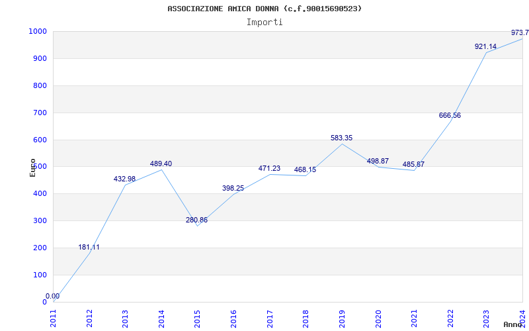Click the 300 y-axis label
Image resolution: width=529 pixels, height=331 pixels.
click(x=40, y=220)
